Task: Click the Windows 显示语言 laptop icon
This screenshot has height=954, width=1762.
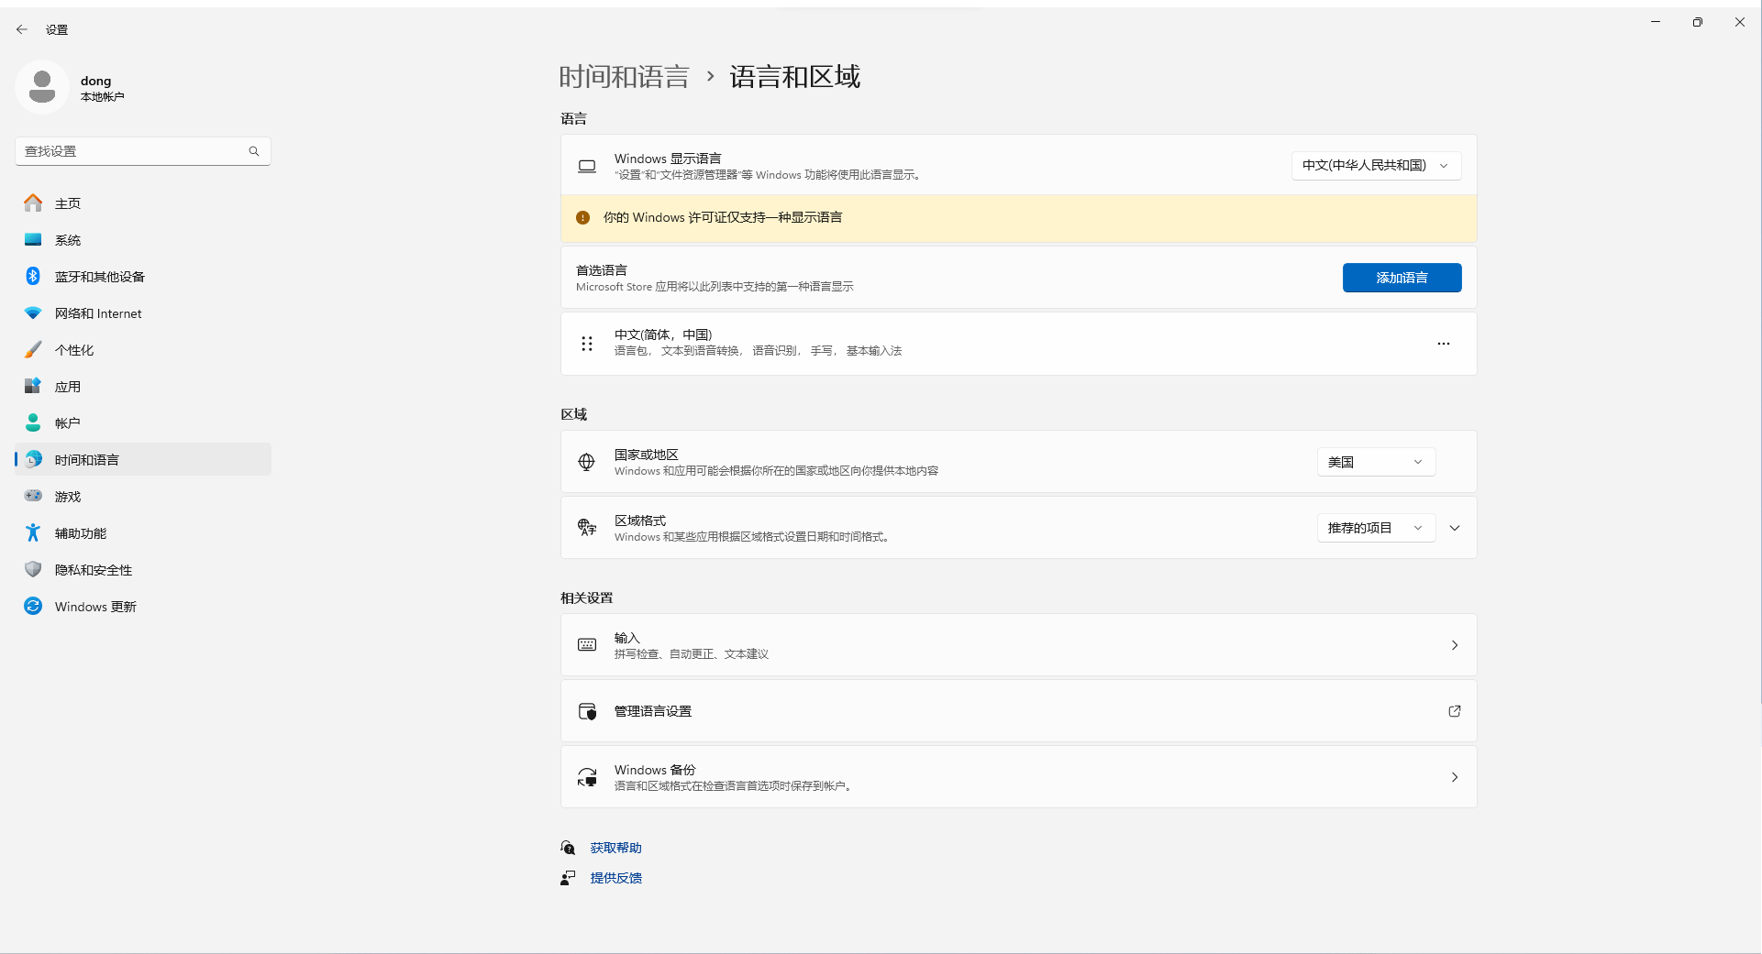Action: (587, 167)
